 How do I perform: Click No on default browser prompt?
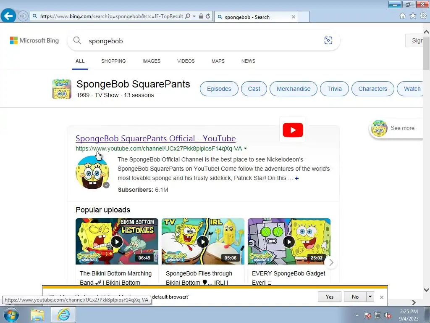pos(355,297)
